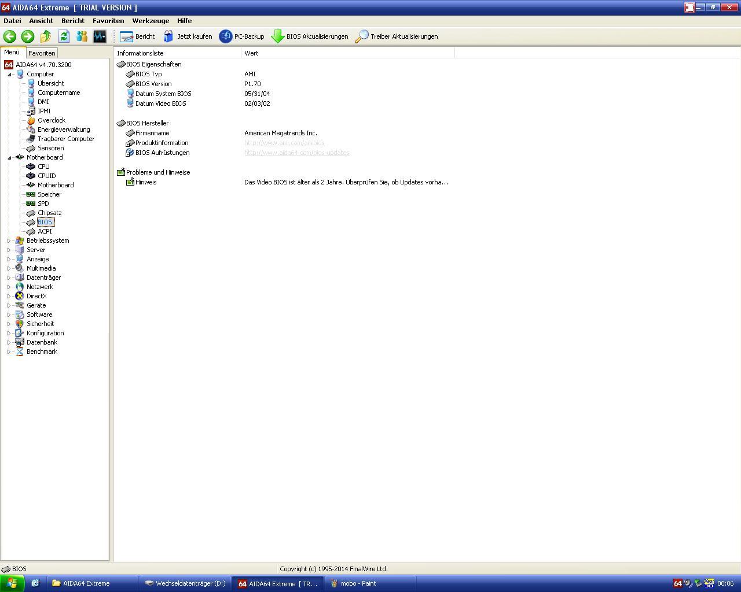Select Speicher memory icon item
741x592 pixels.
coord(31,194)
